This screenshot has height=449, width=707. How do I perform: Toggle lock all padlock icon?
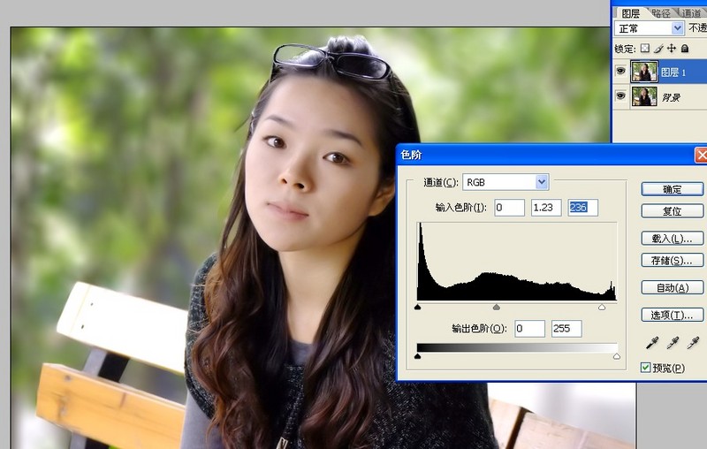684,48
